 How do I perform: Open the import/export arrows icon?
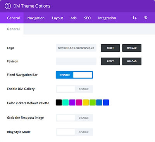[134, 18]
